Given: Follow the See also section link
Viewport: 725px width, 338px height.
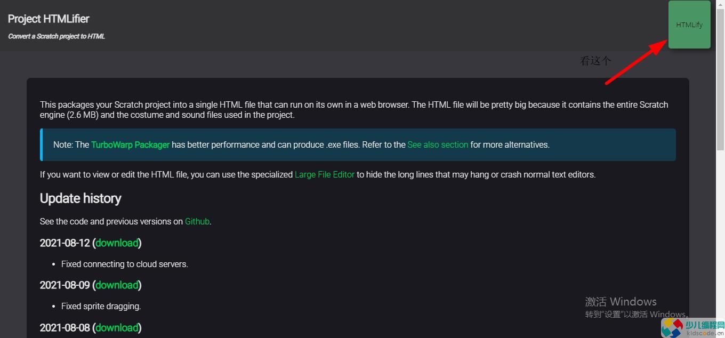Looking at the screenshot, I should coord(438,144).
